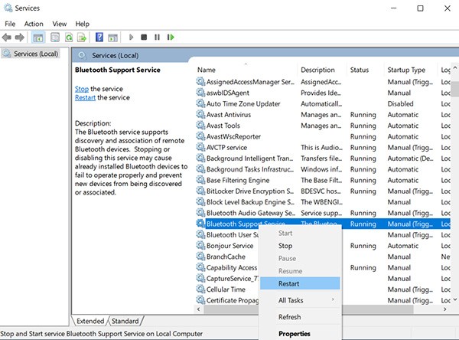This screenshot has width=459, height=340.
Task: Toggle the Show/Hide Console Tree icon
Action: pos(38,38)
